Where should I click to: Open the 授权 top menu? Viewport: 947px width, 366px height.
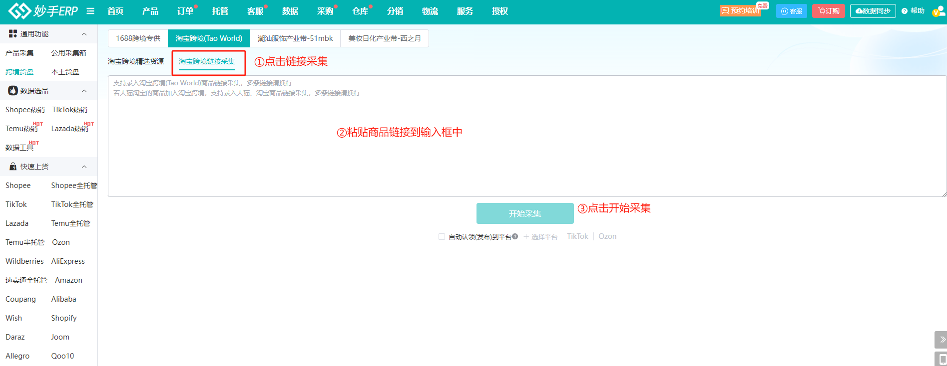coord(500,11)
